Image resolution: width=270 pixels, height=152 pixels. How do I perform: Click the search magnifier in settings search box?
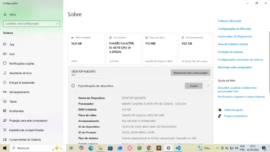point(57,24)
